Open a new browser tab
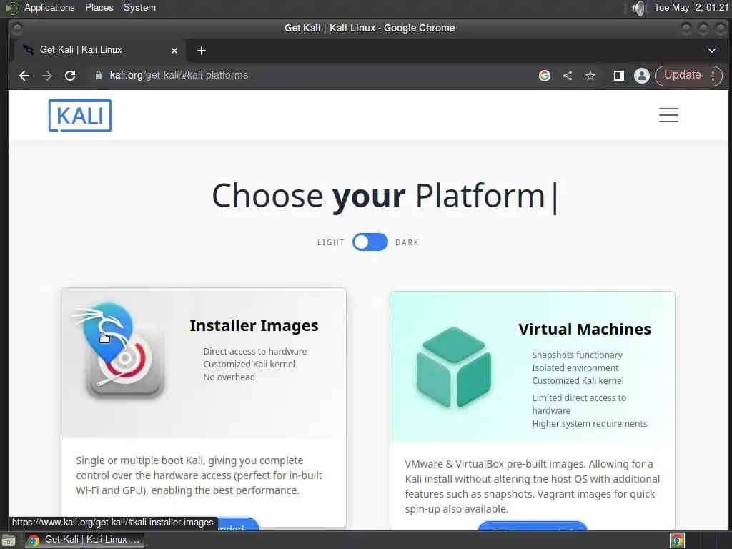732x549 pixels. click(201, 51)
